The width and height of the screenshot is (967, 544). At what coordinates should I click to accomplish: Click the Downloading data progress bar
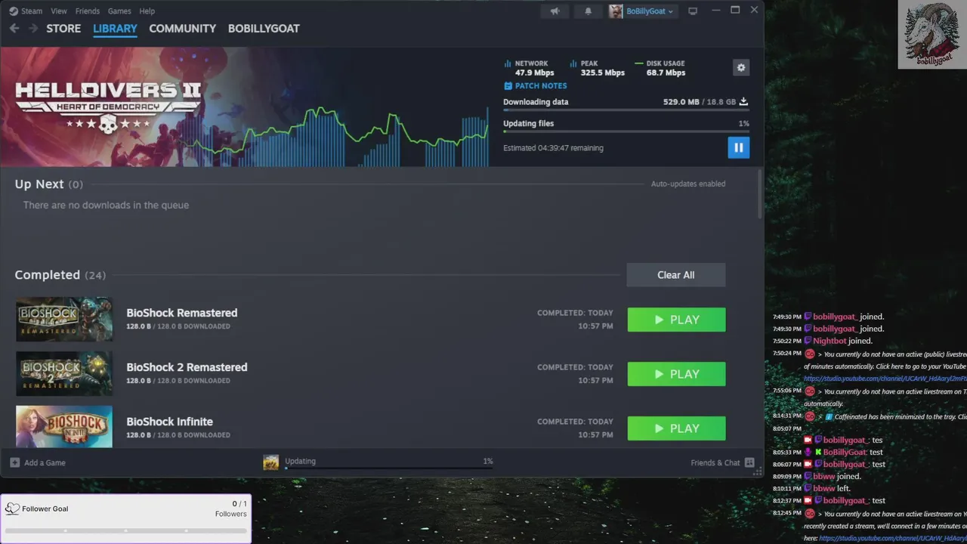tap(626, 110)
